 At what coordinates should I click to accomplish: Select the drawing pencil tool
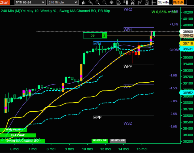pyautogui.click(x=91, y=2)
